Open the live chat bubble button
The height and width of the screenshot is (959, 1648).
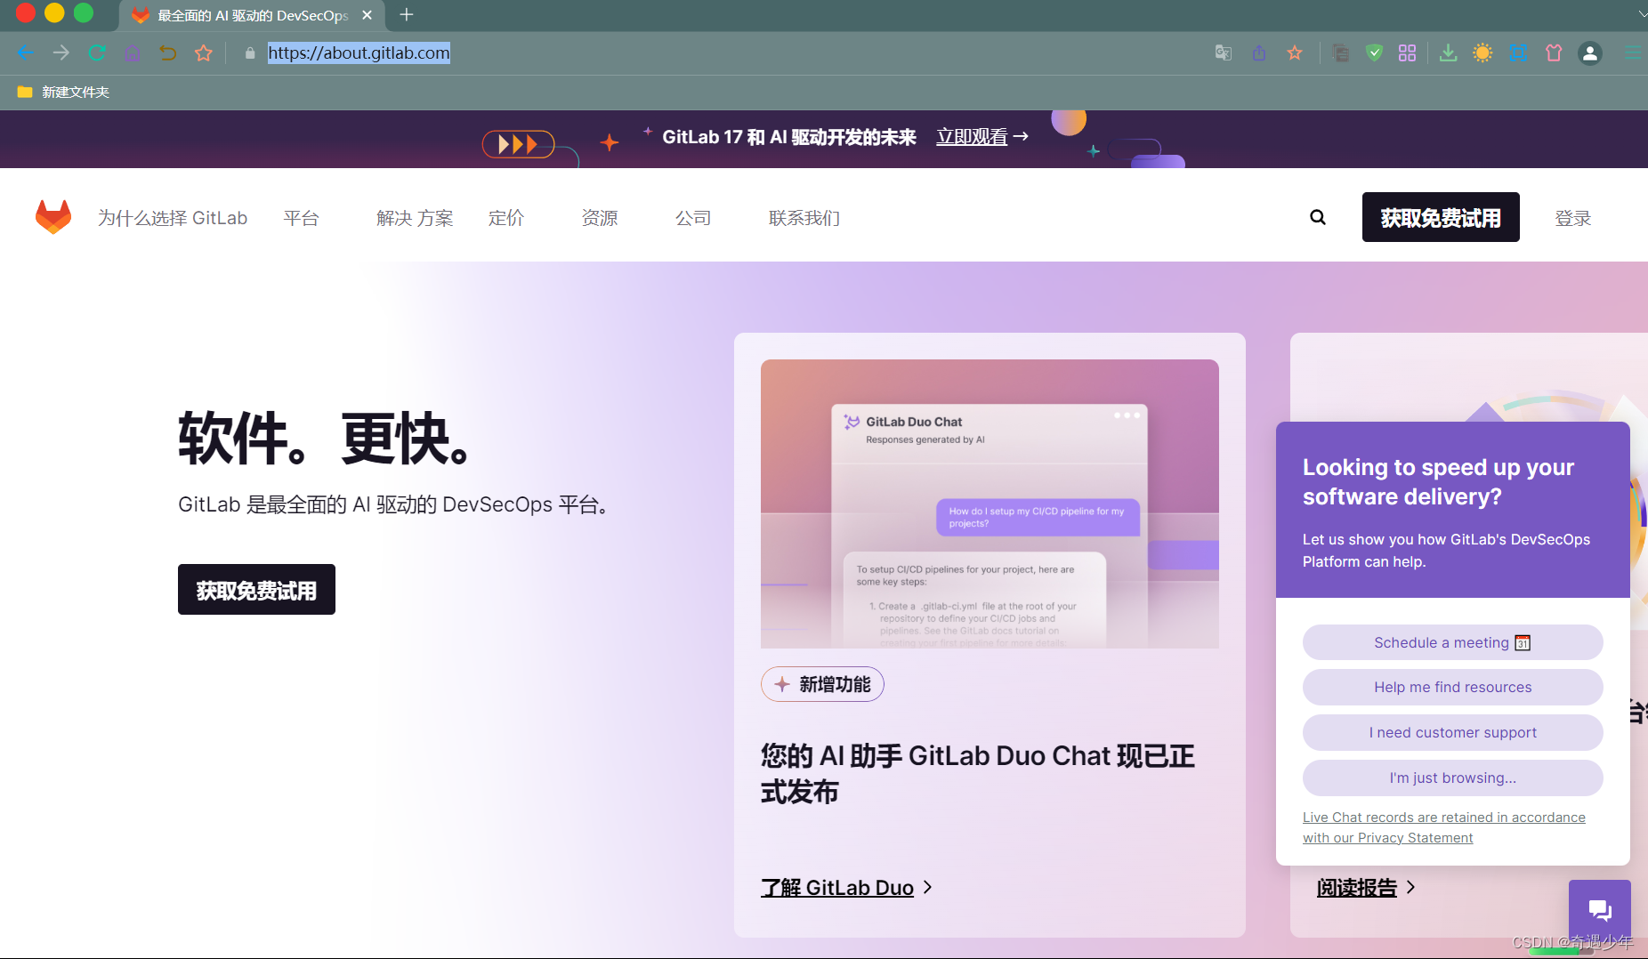1600,910
